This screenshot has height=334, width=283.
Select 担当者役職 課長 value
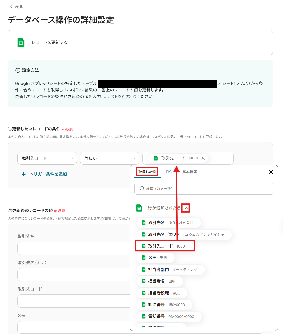pos(162,293)
